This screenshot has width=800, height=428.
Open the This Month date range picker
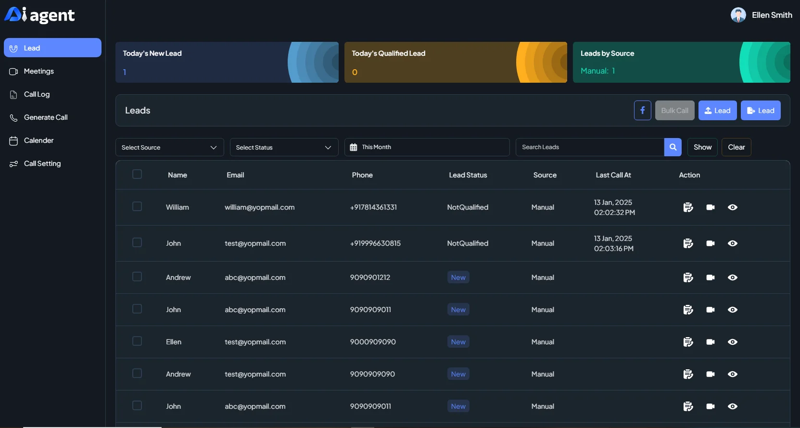[427, 147]
